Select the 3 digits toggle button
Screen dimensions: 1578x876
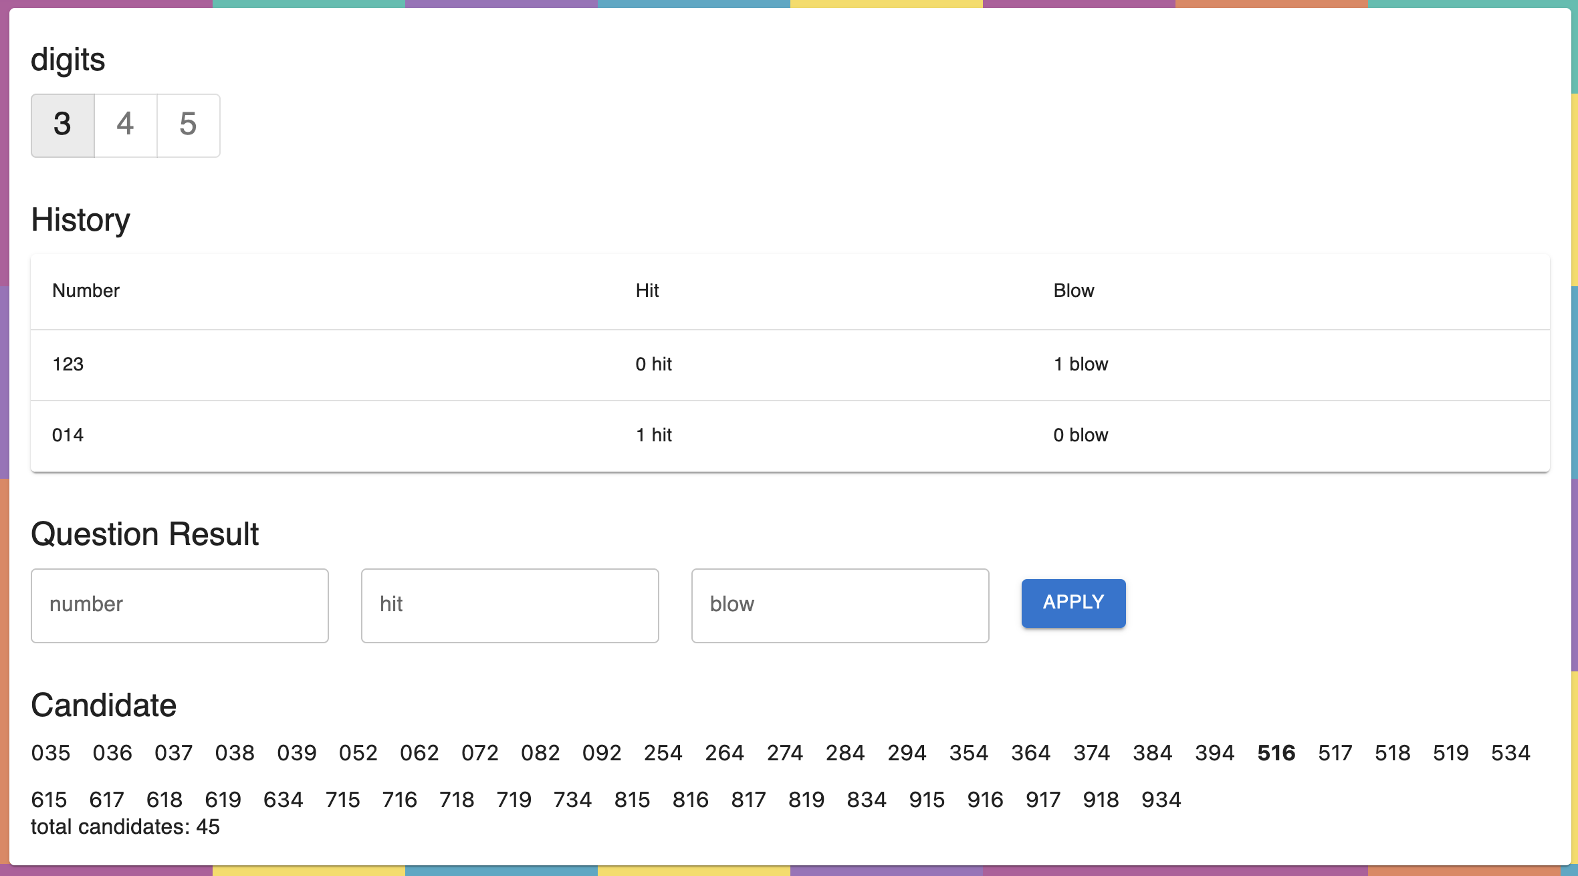[63, 125]
